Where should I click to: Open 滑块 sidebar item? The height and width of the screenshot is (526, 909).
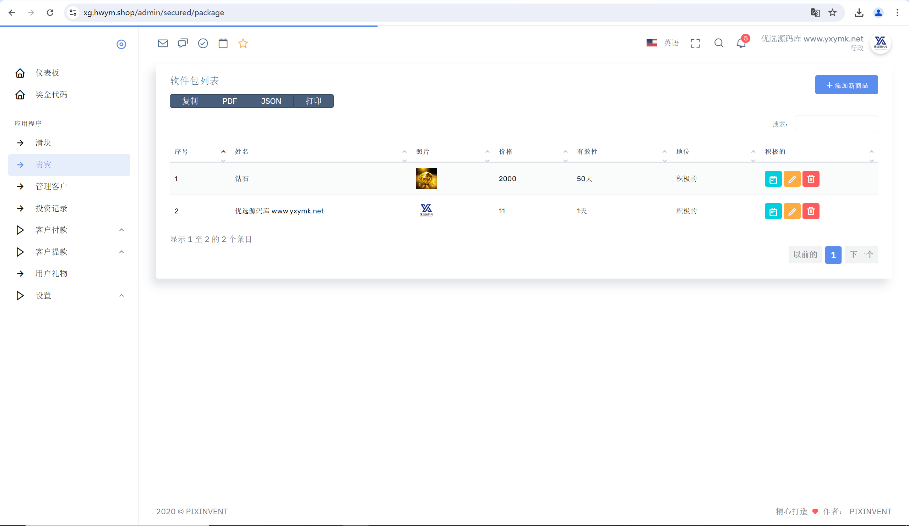point(69,143)
